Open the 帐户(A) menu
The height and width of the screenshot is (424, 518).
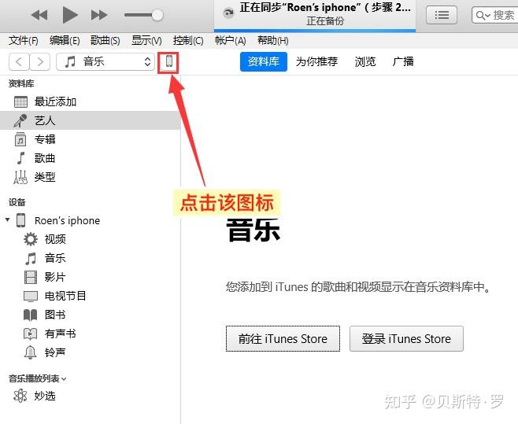point(230,41)
